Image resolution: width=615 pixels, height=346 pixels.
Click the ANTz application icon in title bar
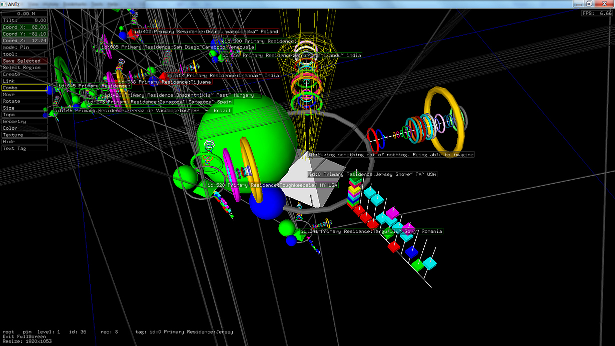(x=4, y=4)
